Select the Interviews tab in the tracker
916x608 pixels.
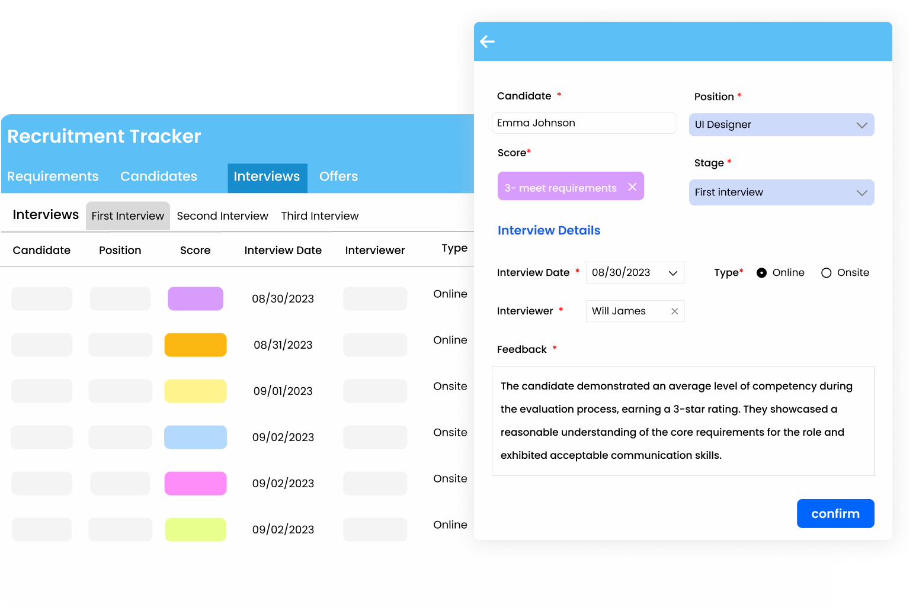pyautogui.click(x=267, y=176)
